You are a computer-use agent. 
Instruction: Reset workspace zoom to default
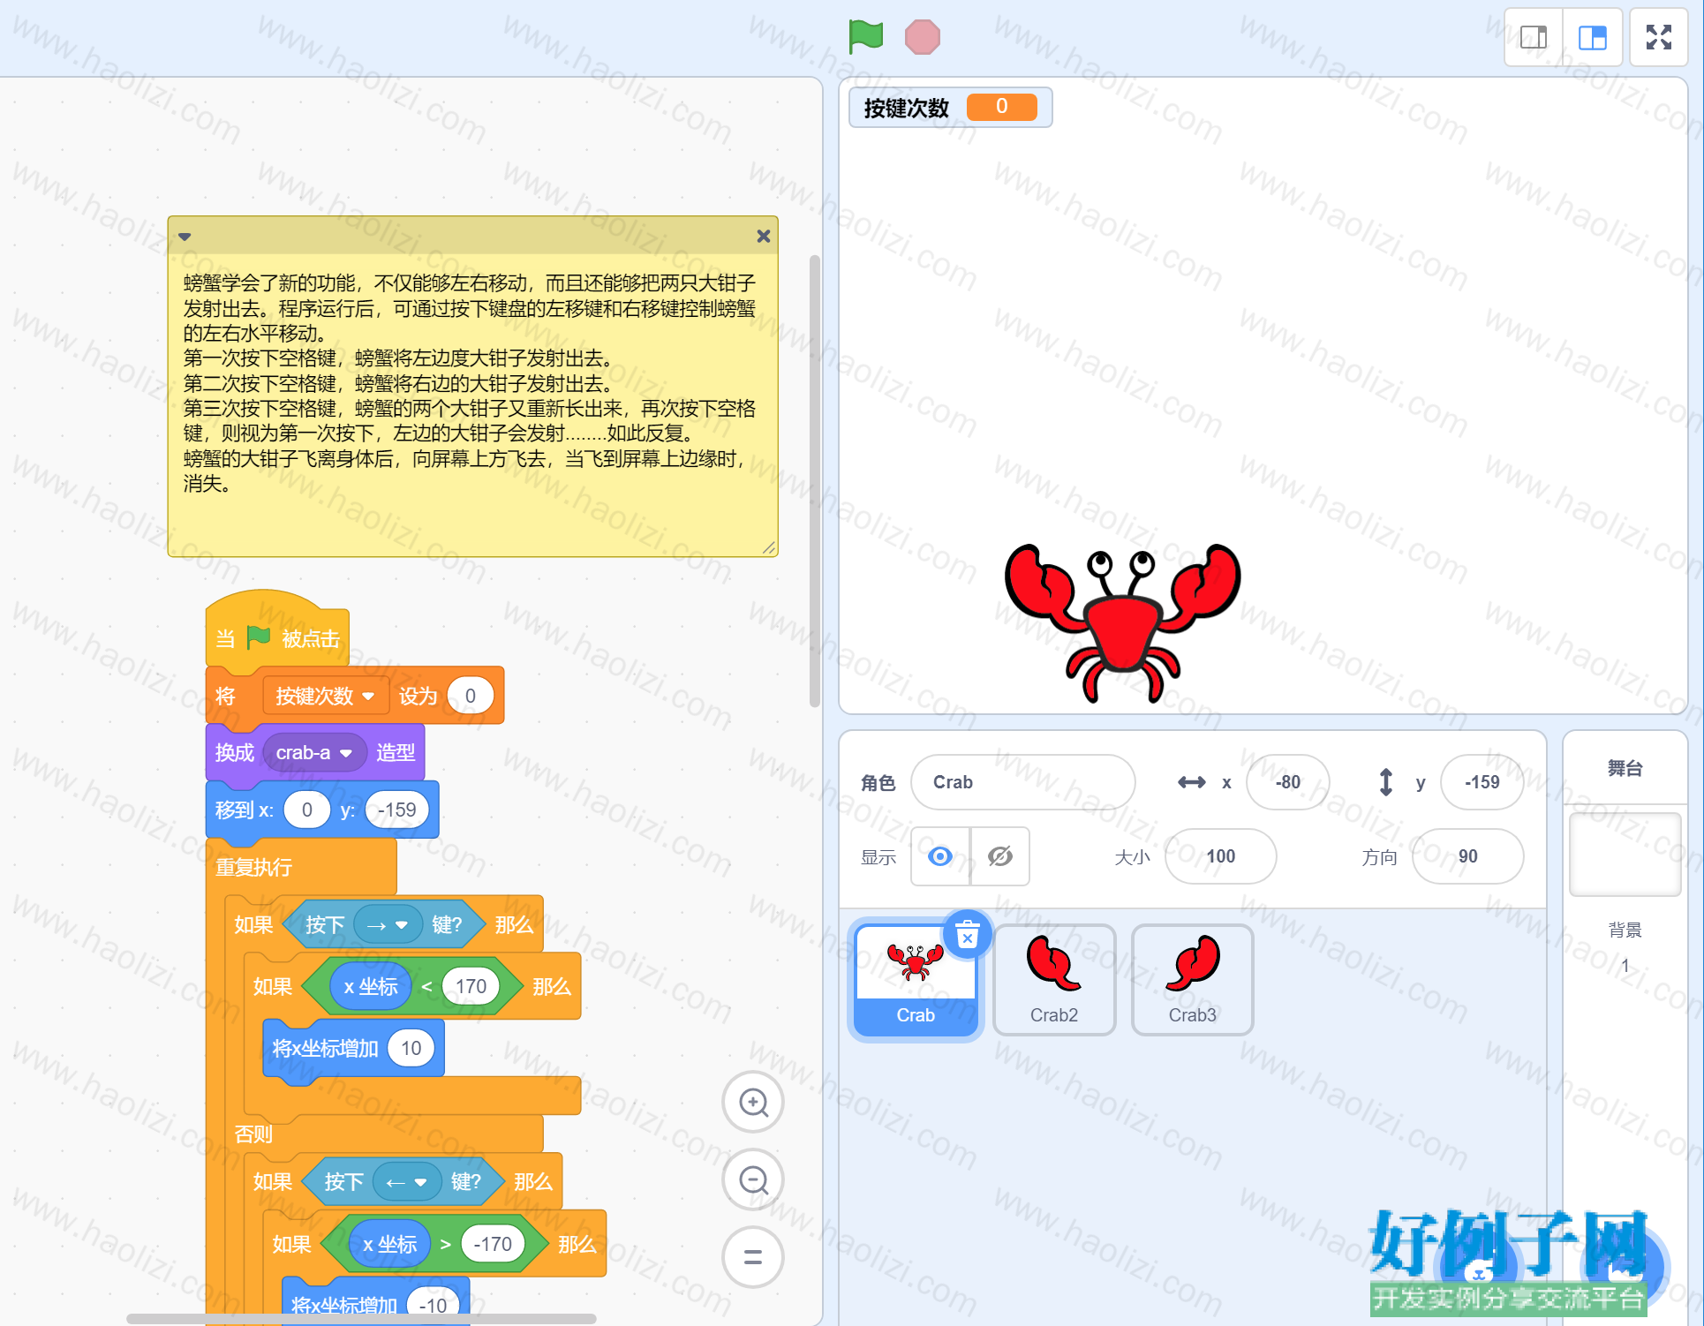(753, 1257)
